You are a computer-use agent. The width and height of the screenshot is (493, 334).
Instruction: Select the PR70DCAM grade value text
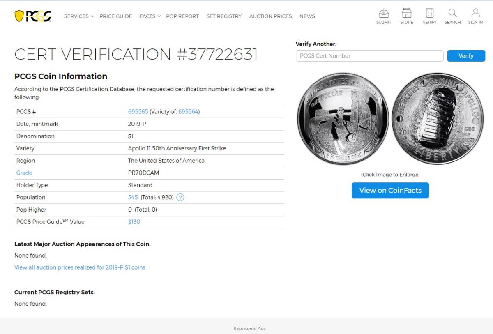pos(143,173)
